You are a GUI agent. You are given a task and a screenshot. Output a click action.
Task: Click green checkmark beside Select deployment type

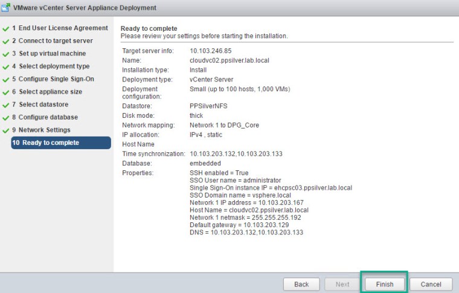pyautogui.click(x=6, y=67)
